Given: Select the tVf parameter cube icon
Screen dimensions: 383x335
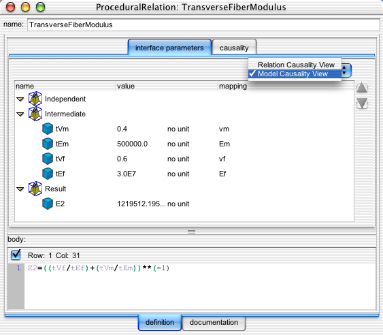Looking at the screenshot, I should click(x=48, y=159).
